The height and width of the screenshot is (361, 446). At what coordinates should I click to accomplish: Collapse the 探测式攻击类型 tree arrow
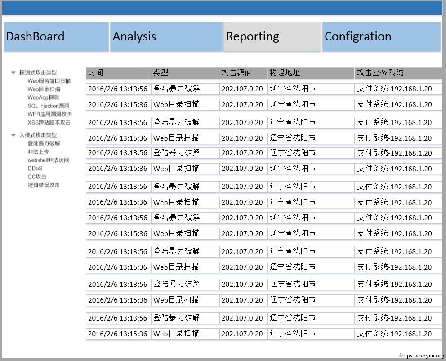(x=13, y=72)
